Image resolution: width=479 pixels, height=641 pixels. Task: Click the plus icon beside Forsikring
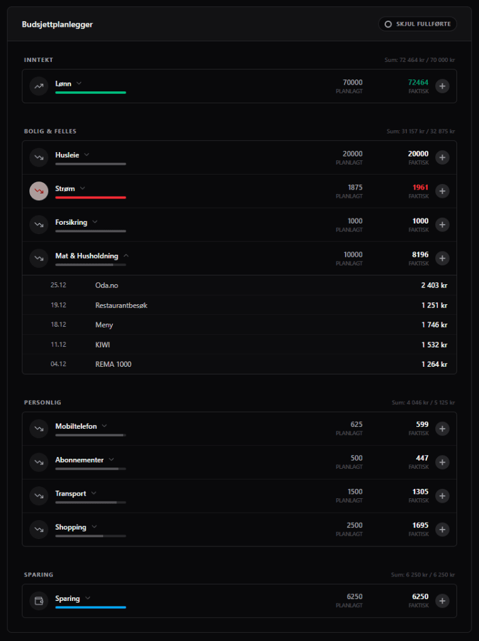point(442,224)
